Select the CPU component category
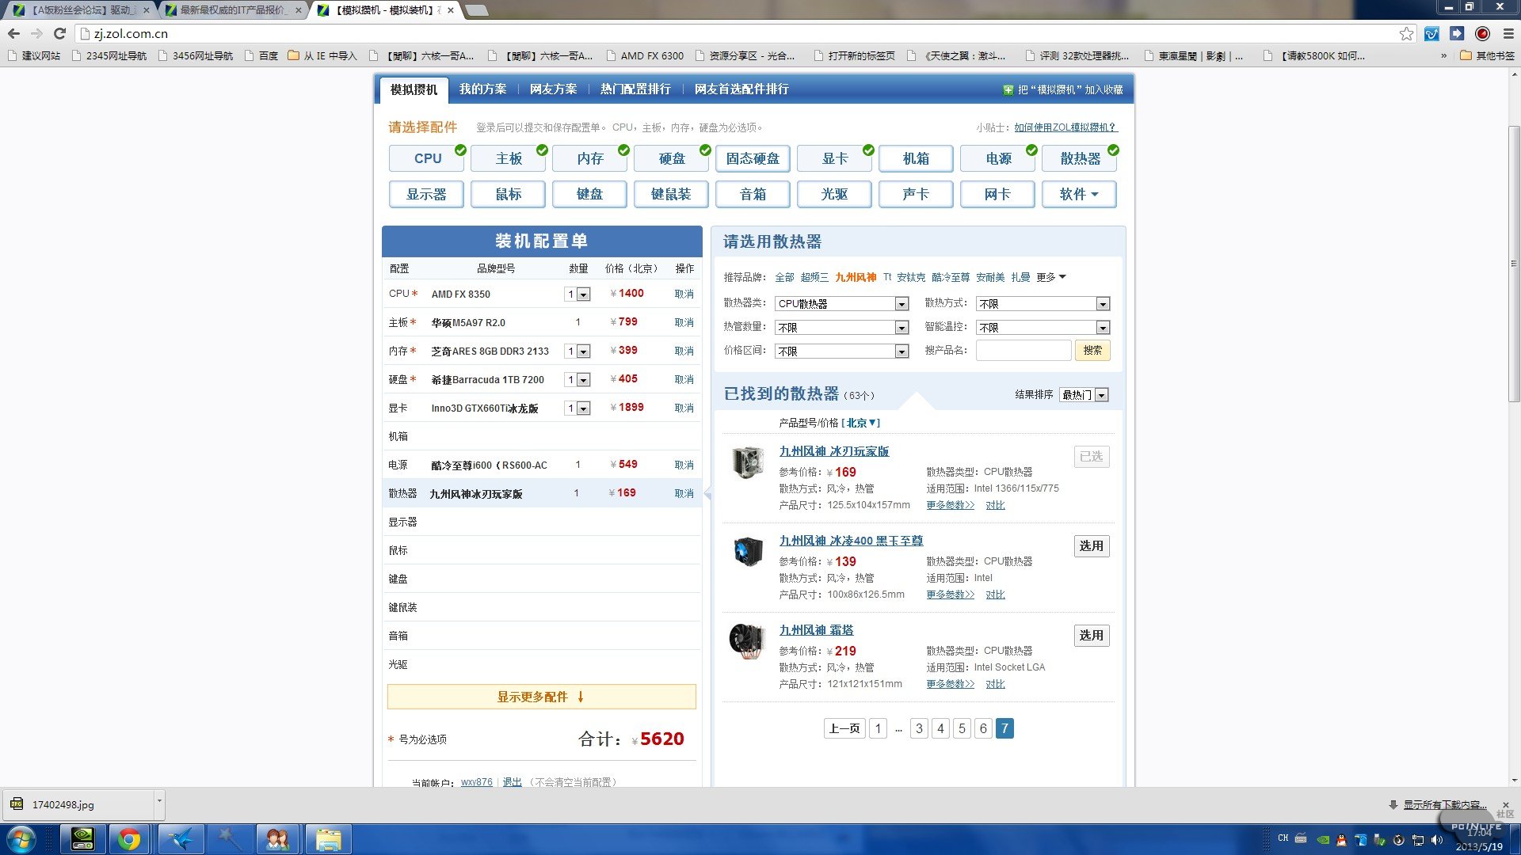Image resolution: width=1521 pixels, height=855 pixels. point(426,158)
